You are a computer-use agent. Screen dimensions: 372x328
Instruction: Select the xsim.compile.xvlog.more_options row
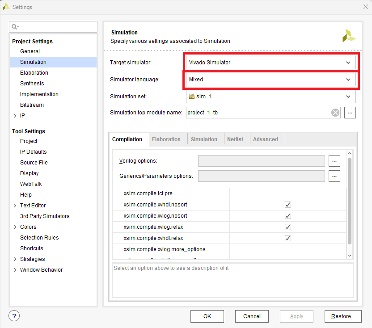229,249
